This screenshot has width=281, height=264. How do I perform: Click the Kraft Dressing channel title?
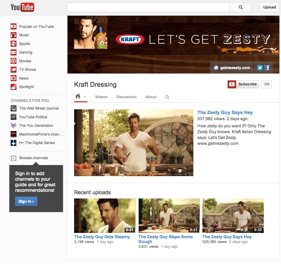[95, 84]
